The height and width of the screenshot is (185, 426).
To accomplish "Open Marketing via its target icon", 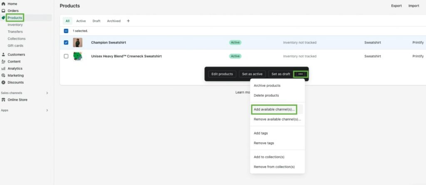I will click(3, 75).
